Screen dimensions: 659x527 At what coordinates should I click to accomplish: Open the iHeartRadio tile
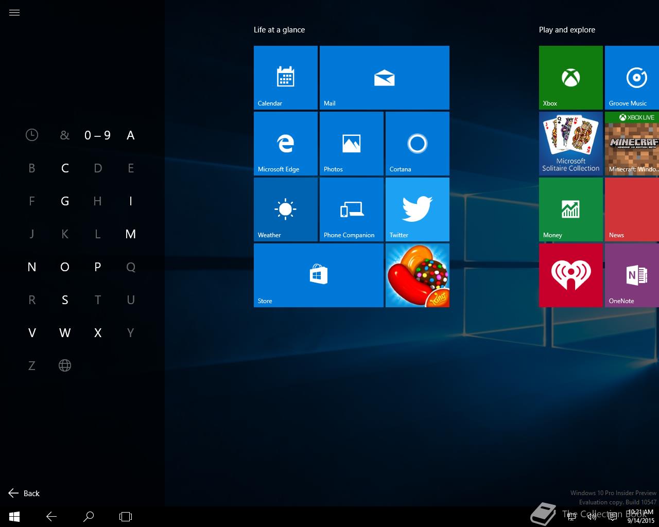click(x=571, y=275)
